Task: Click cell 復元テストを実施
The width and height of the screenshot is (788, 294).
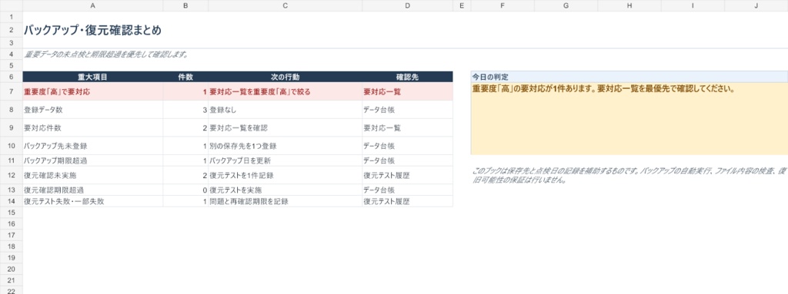Action: 285,190
